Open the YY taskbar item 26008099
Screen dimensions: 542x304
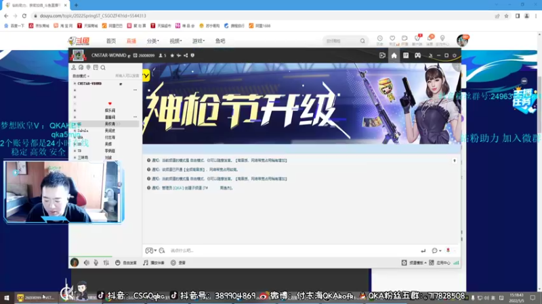[35, 298]
